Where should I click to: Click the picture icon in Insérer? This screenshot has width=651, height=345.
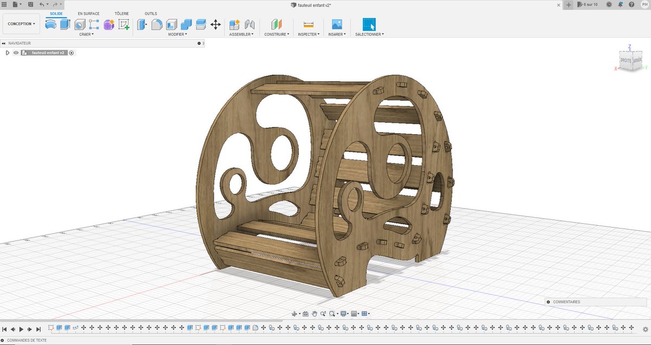pyautogui.click(x=337, y=24)
